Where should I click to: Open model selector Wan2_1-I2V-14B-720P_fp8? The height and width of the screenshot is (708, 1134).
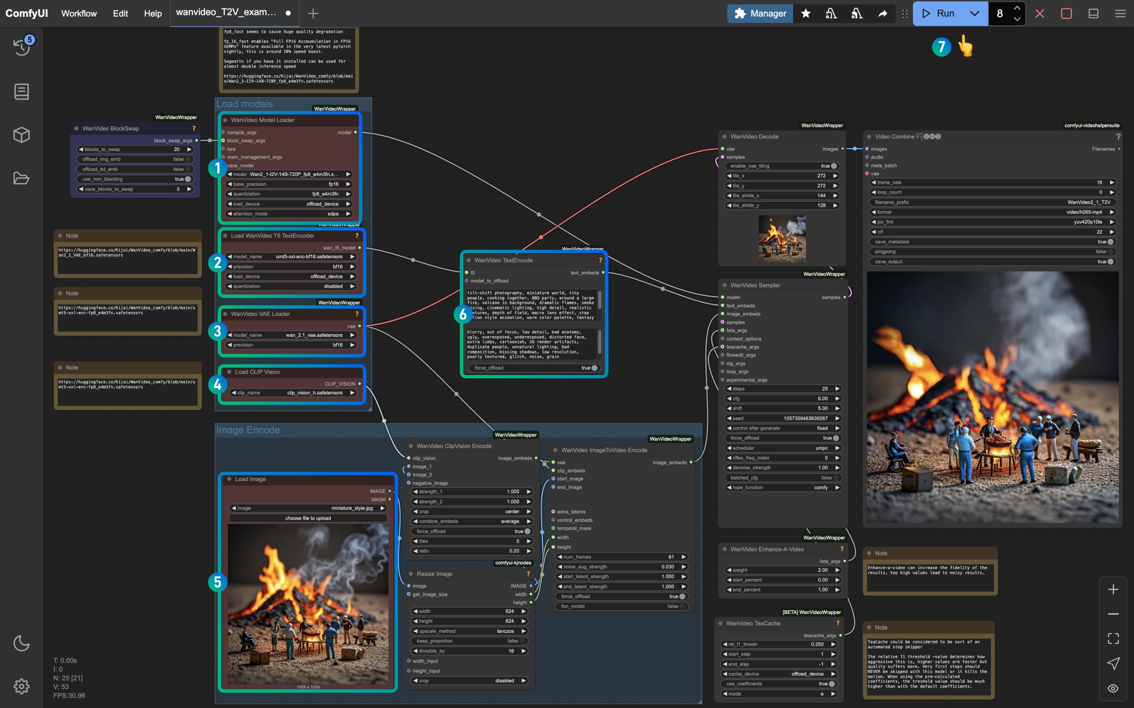(290, 174)
